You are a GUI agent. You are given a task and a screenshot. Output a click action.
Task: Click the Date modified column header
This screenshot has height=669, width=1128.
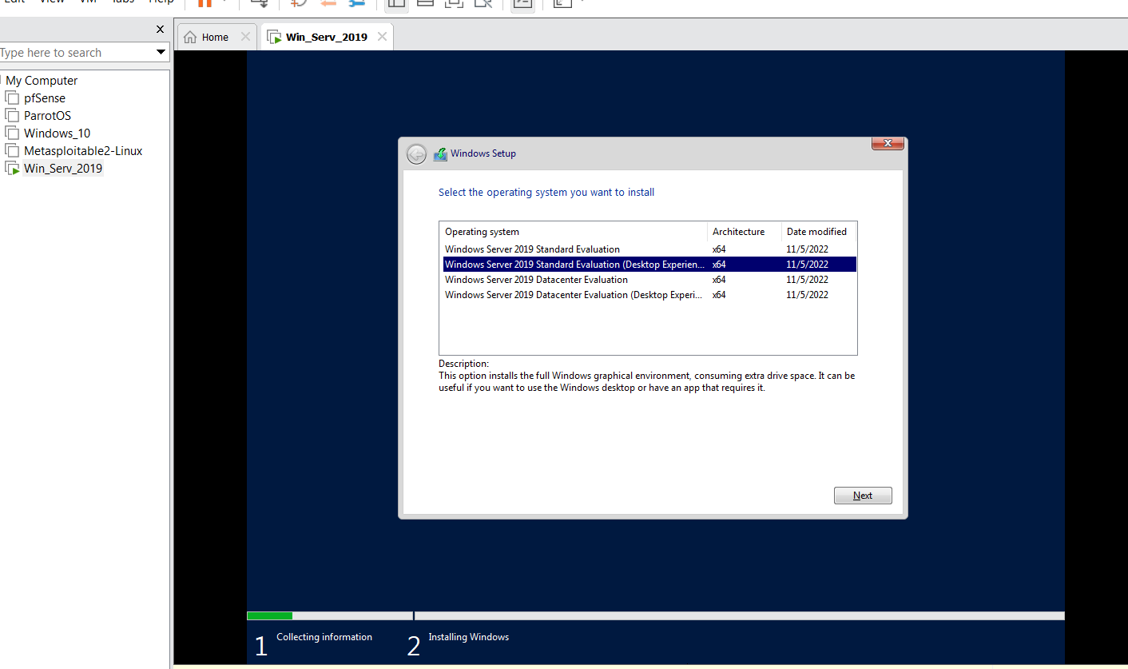(817, 232)
